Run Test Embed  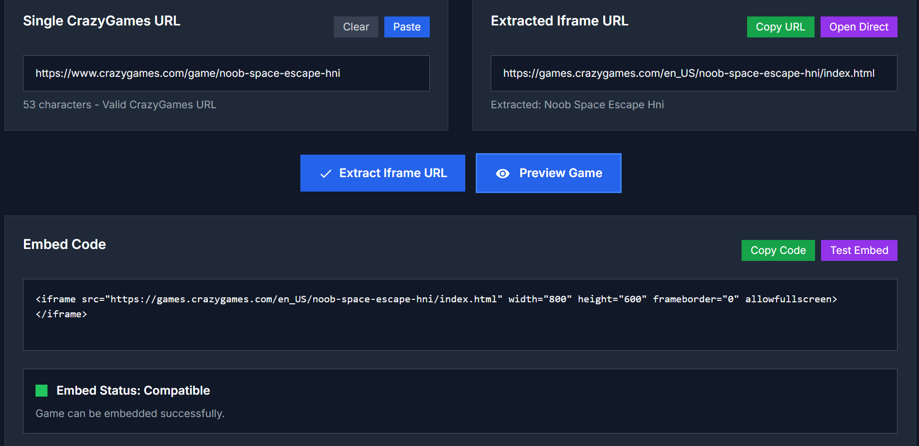pyautogui.click(x=860, y=250)
